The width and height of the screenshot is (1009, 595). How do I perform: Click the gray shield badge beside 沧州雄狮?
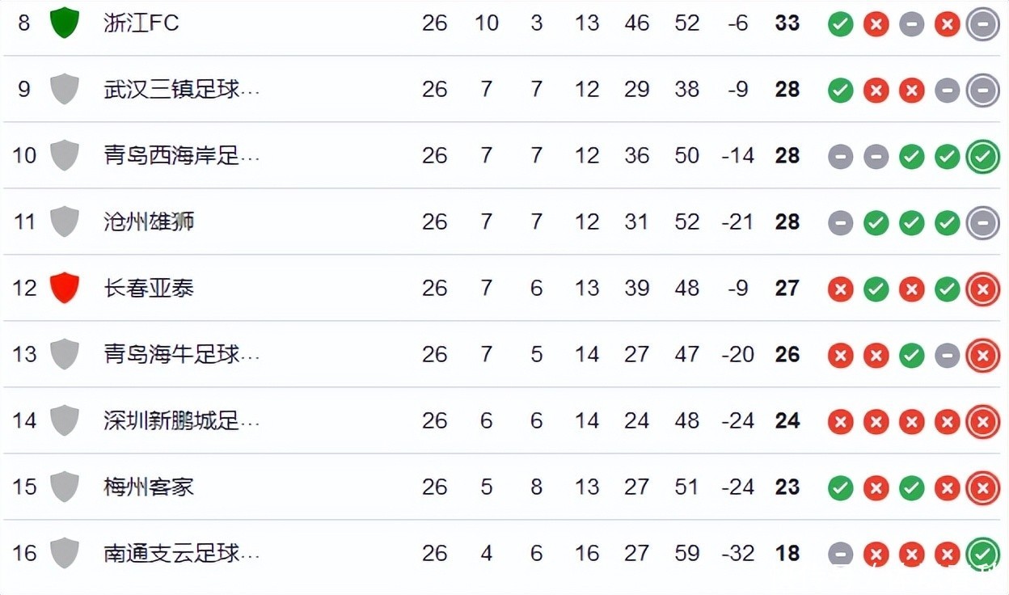click(x=65, y=222)
